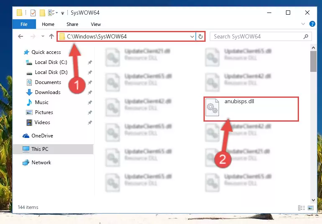322x224 pixels.
Task: Click the pin icon beside Local Disk (C:)
Action: pos(90,63)
